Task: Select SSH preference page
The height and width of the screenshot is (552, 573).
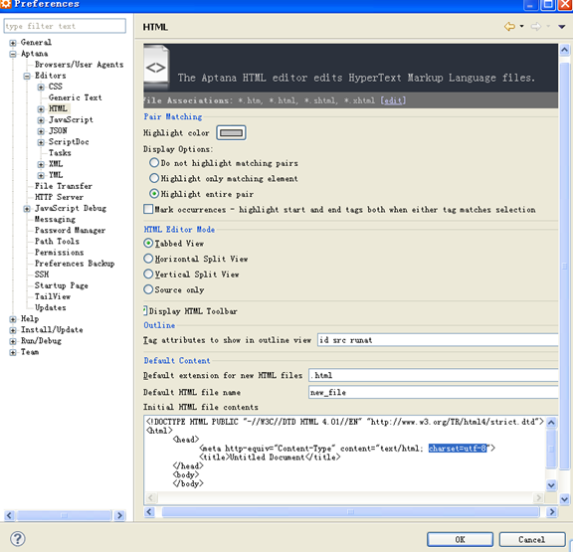Action: (42, 275)
